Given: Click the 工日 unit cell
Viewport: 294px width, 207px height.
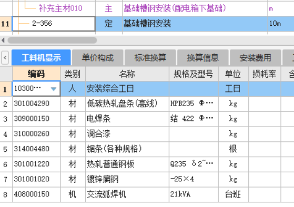Looking at the screenshot, I should click(x=234, y=89).
